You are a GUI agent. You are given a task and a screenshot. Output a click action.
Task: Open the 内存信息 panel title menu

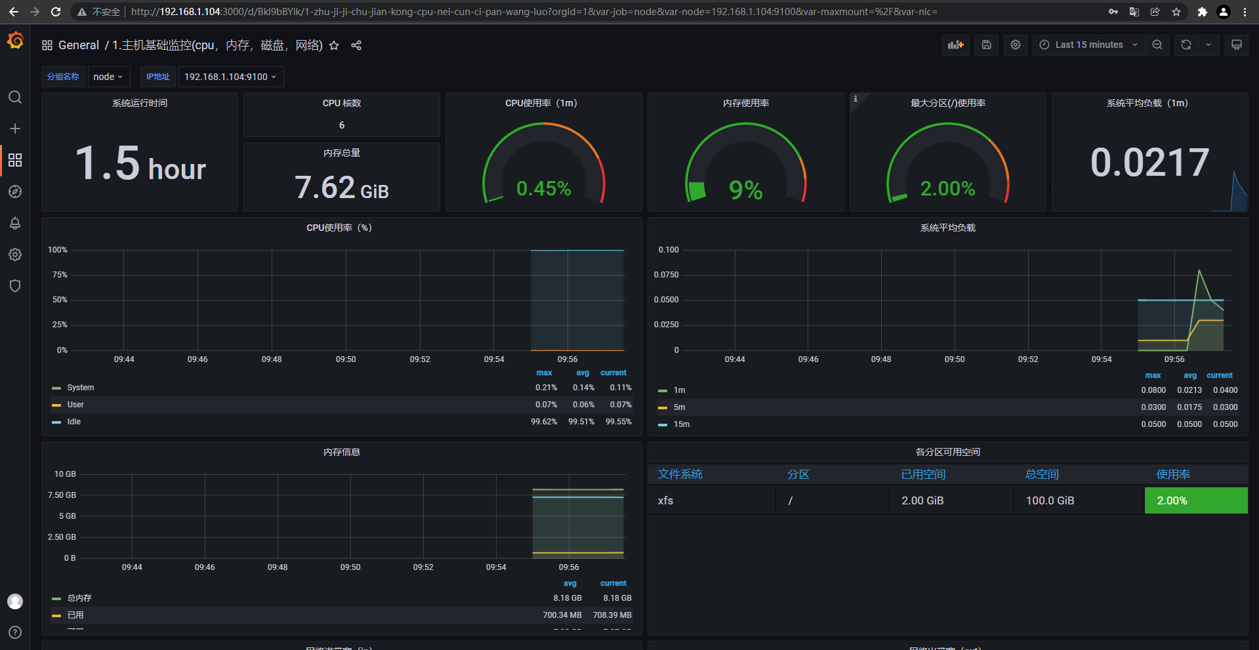(342, 452)
